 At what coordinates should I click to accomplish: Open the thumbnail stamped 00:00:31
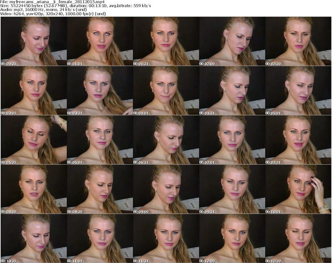click(34, 41)
